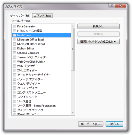Screen dimensions: 132x135
Task: Select the ダイアログ エディター row text
Action: [31, 110]
